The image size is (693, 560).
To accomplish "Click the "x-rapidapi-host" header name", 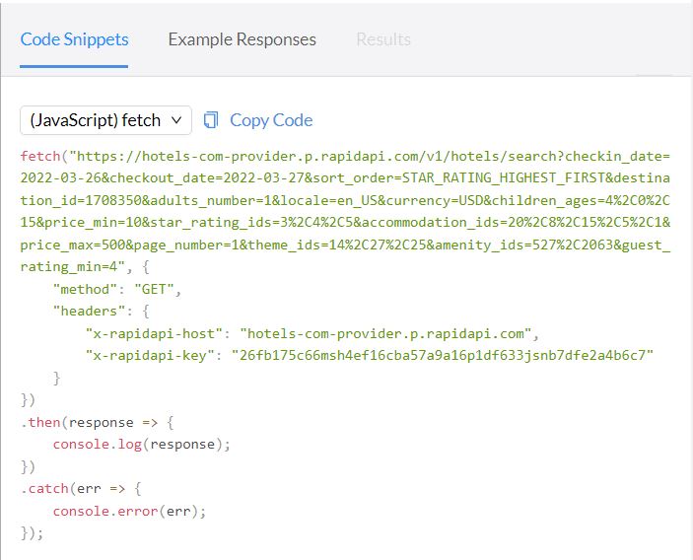I will pos(154,333).
